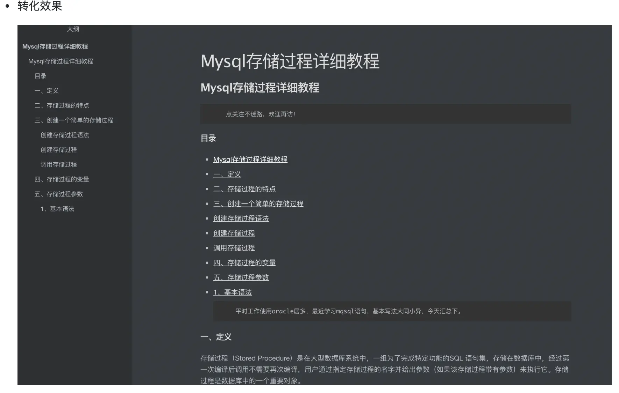
Task: Choose "创建存储过程语法" in the outline sidebar
Action: click(65, 135)
